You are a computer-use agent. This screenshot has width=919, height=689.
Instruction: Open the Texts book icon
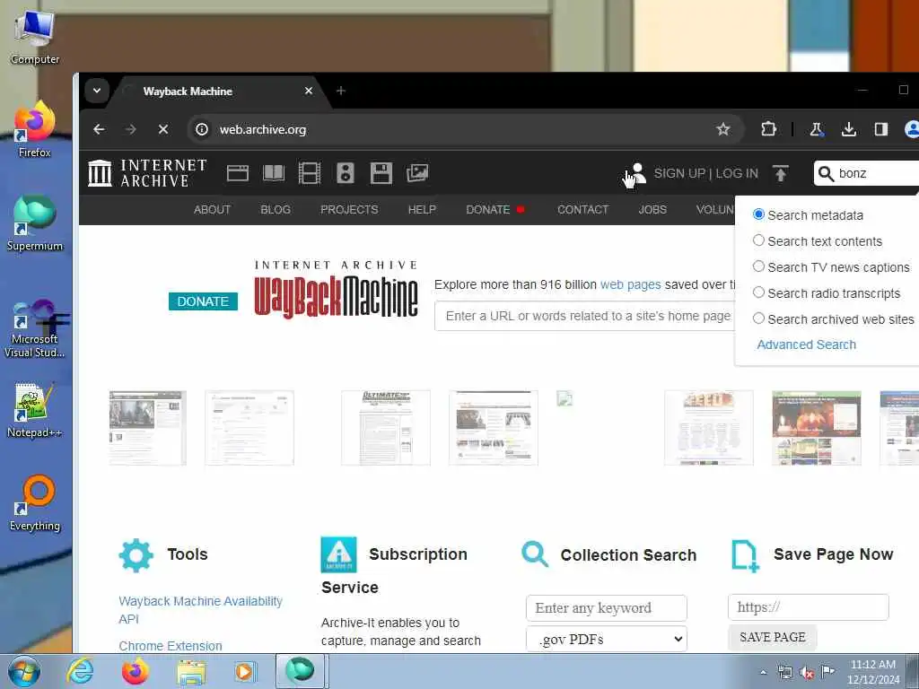coord(274,173)
